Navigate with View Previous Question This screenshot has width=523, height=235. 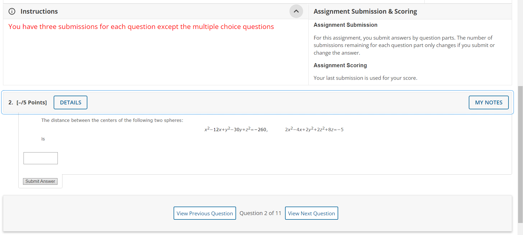pyautogui.click(x=205, y=213)
